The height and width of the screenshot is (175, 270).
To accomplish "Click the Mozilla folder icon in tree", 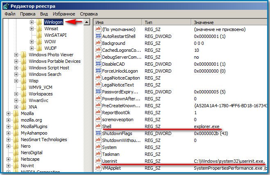I will coord(16,113).
